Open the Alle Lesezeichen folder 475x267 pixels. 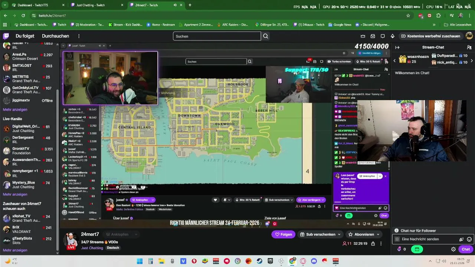point(458,25)
